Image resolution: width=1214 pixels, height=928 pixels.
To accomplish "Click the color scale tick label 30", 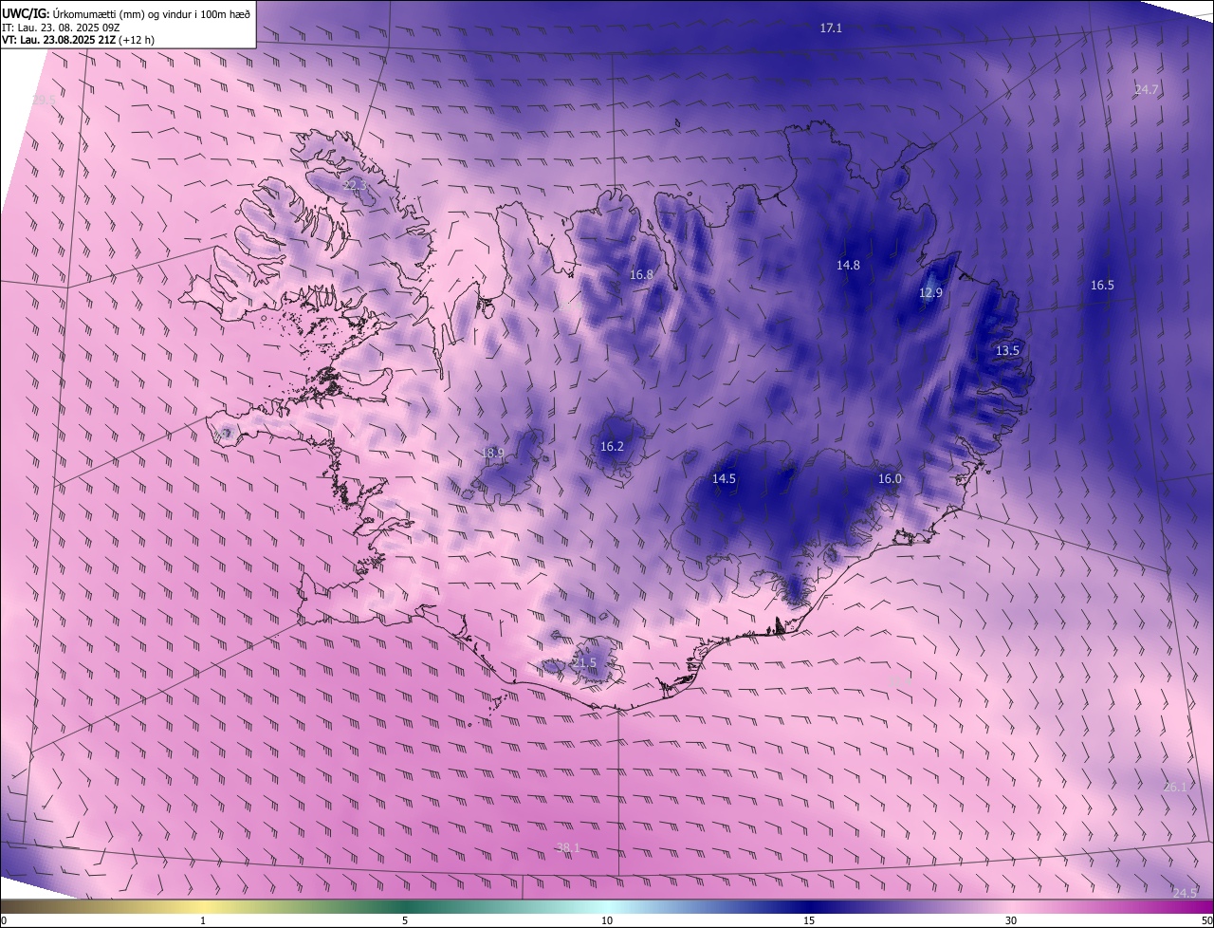I will (1011, 920).
